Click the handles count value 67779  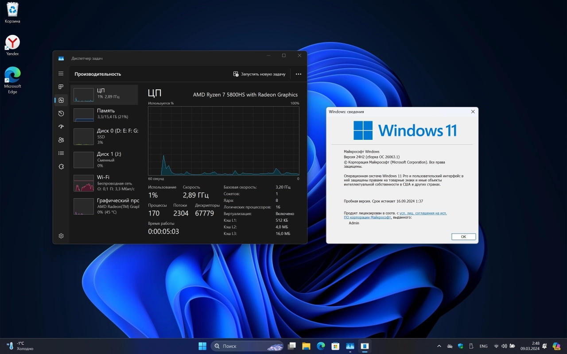tap(204, 213)
